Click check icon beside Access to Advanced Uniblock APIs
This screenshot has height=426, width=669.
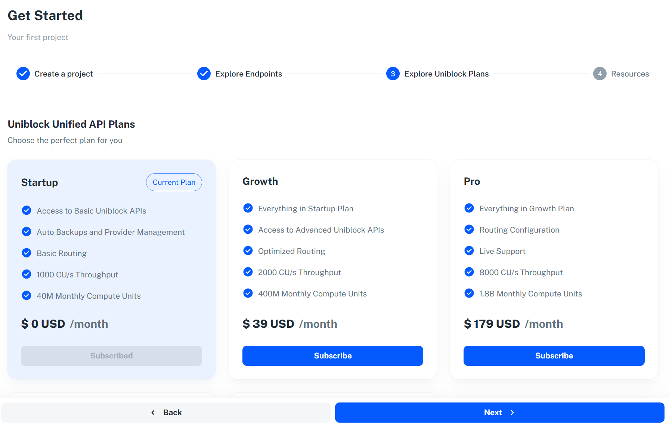coord(248,229)
